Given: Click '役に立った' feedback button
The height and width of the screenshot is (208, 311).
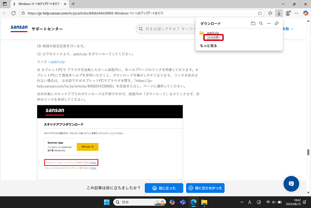Looking at the screenshot, I should click(164, 188).
